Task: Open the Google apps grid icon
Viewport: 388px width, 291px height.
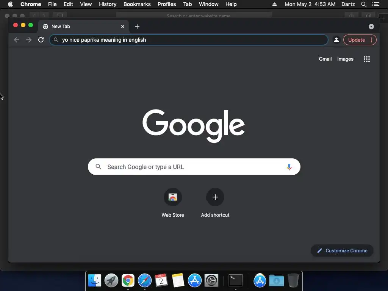Action: [367, 59]
